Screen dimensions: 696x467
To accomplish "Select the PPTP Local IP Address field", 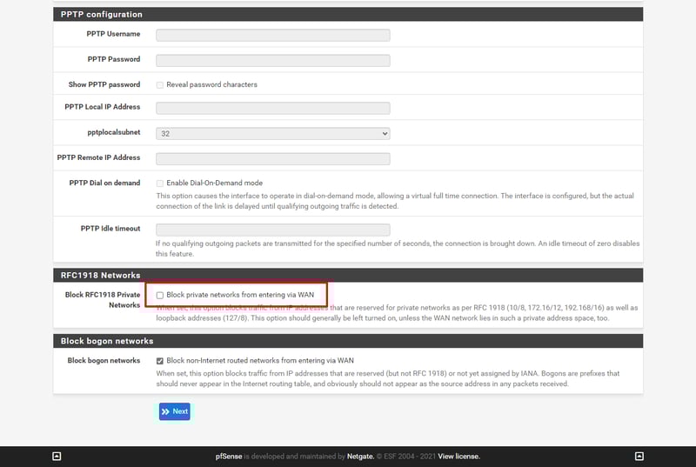I will [x=272, y=108].
